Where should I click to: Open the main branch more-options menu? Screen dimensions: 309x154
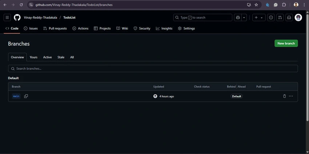click(x=291, y=96)
